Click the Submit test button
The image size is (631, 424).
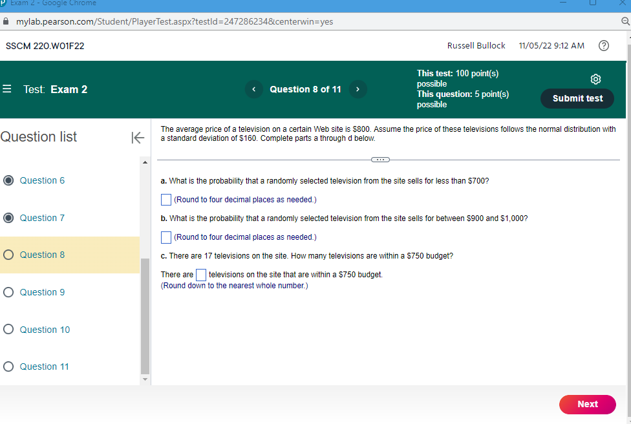point(577,98)
